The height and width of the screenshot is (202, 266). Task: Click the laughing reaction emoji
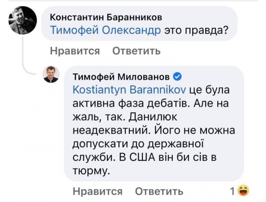(x=243, y=191)
